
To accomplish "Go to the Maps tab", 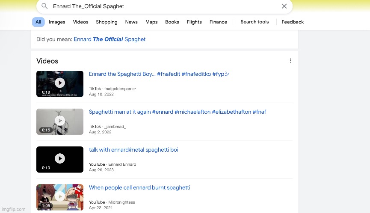I will tap(151, 22).
